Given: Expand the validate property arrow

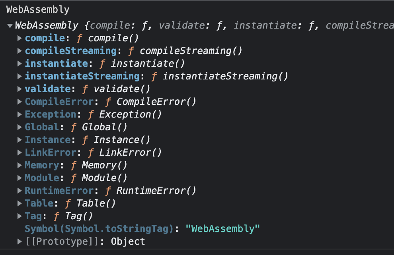Looking at the screenshot, I should click(x=20, y=89).
